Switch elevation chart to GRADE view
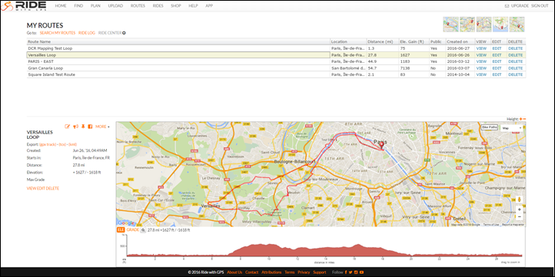 [133, 230]
